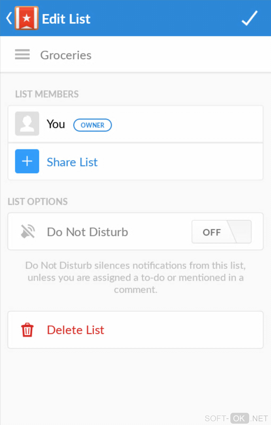The height and width of the screenshot is (425, 271).
Task: Click the LIST MEMBERS section heading
Action: tap(47, 94)
